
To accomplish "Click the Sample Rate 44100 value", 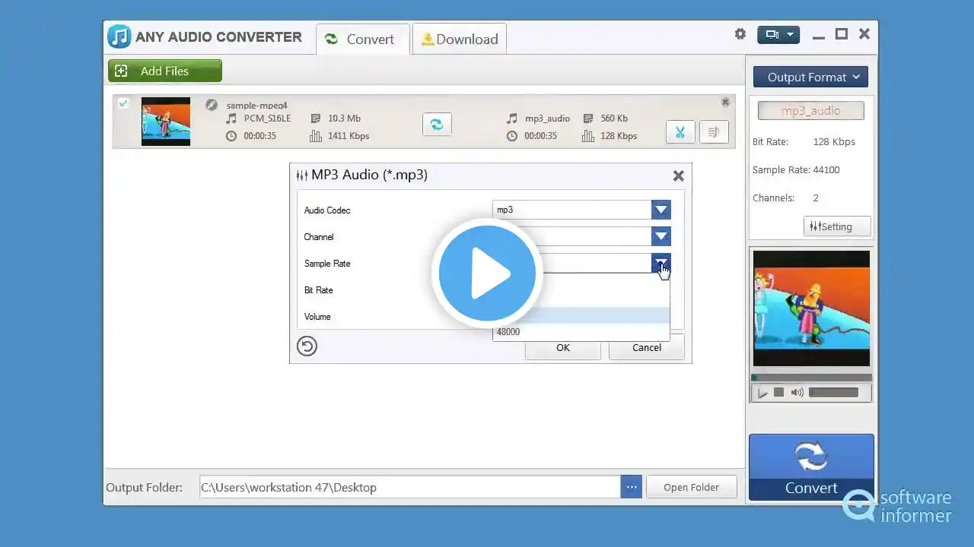I will 826,170.
